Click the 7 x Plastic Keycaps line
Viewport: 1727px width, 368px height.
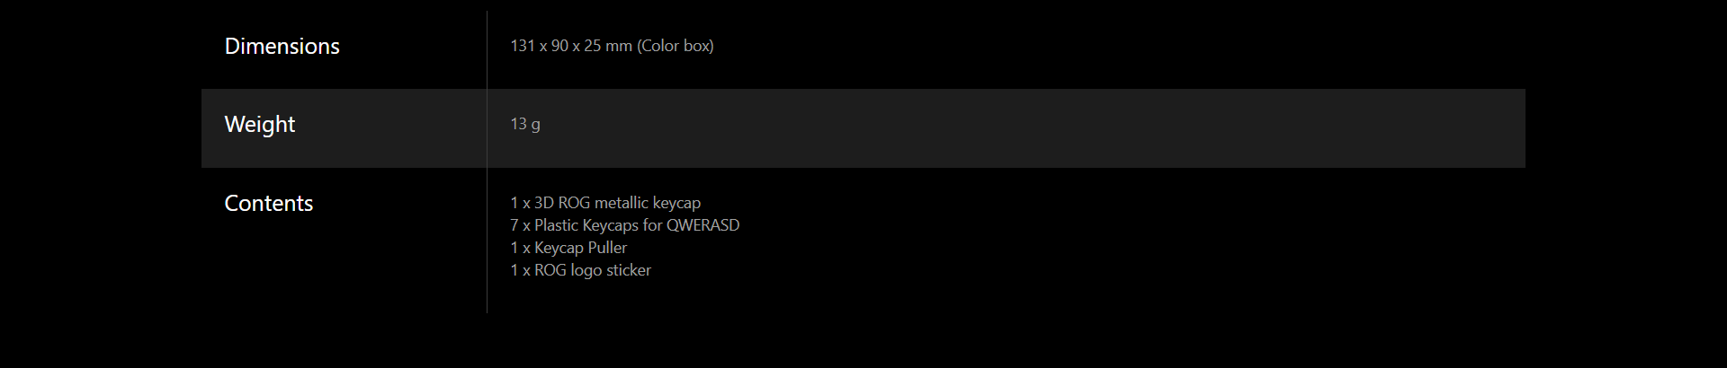(625, 225)
